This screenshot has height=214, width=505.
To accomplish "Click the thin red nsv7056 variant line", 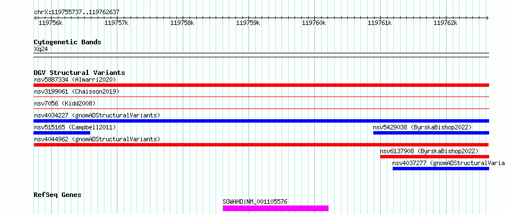I will pos(261,108).
